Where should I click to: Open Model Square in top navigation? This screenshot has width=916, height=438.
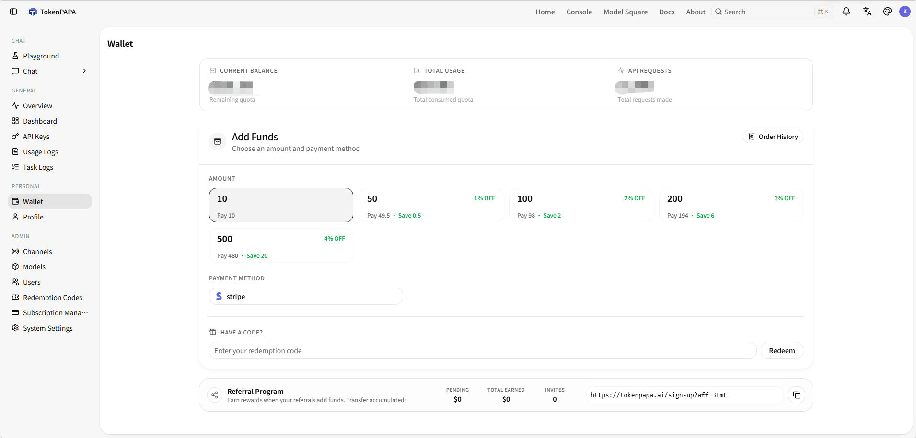click(x=626, y=12)
